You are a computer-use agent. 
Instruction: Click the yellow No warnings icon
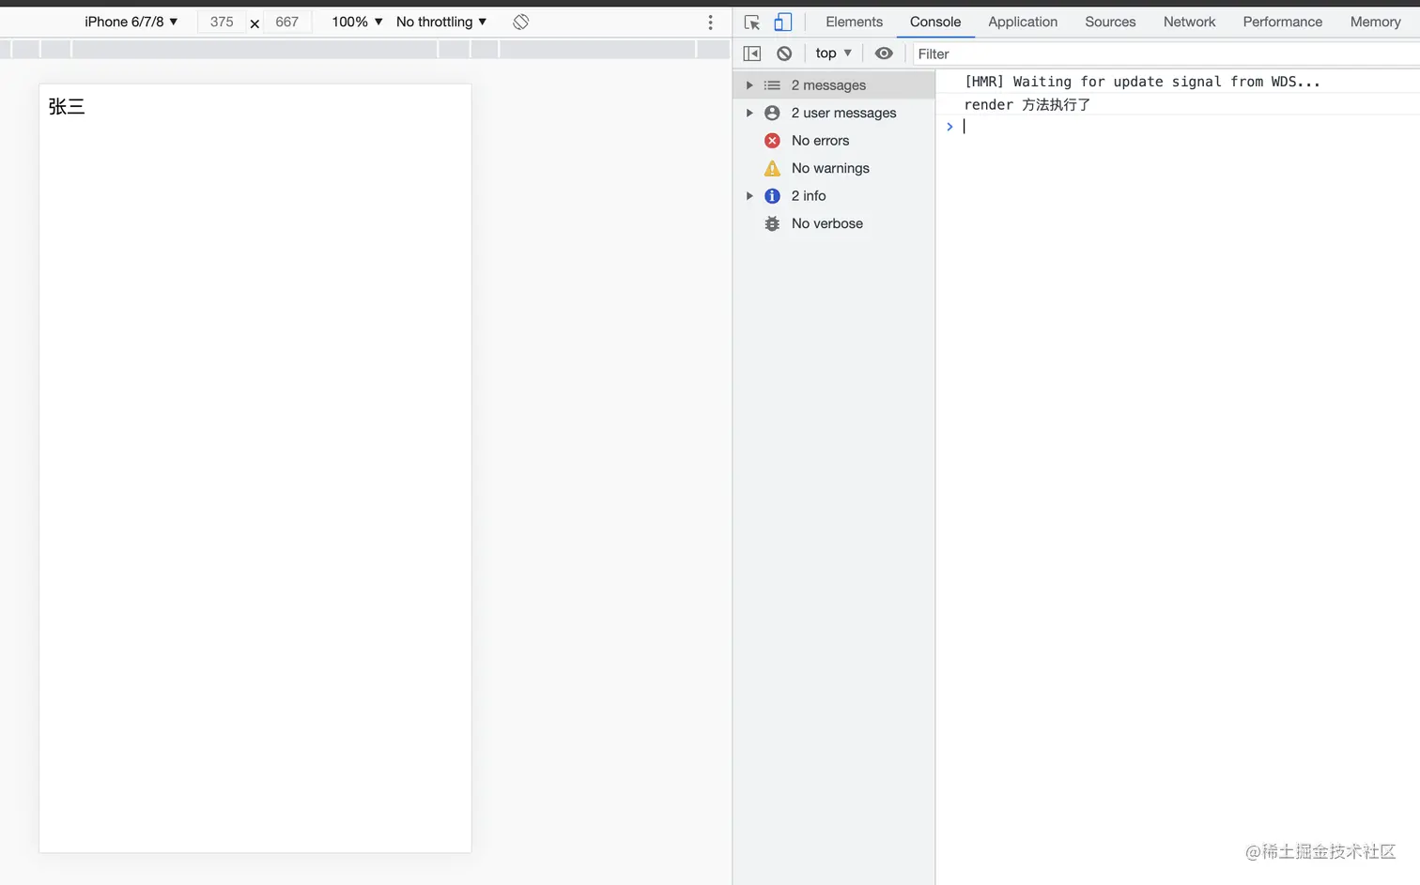(772, 168)
